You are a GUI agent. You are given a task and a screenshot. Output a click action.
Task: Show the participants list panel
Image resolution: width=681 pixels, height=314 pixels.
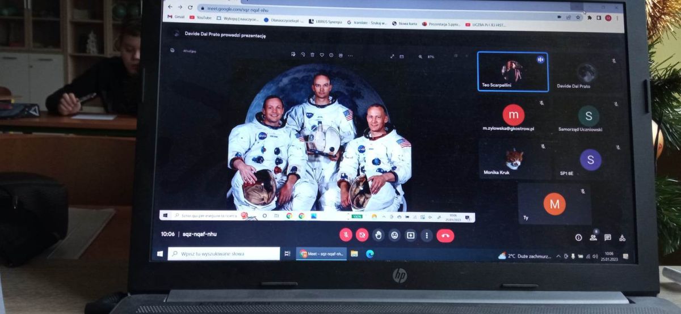point(593,238)
